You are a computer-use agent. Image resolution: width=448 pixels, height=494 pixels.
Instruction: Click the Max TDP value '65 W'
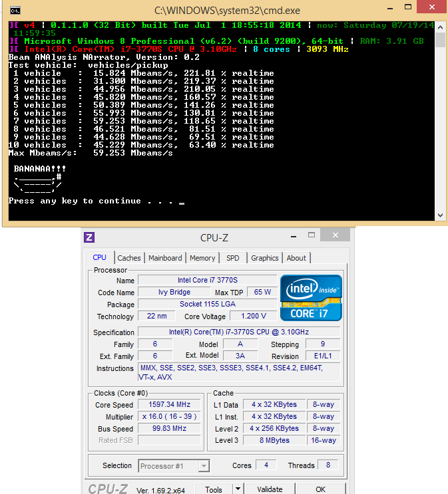[262, 292]
